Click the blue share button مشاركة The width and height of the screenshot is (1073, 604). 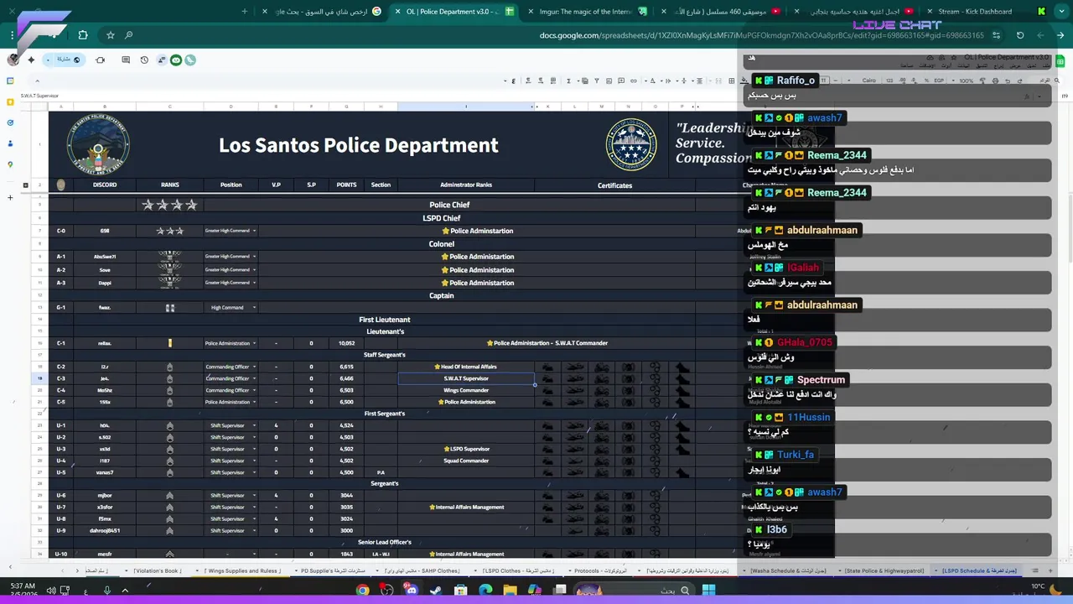[69, 60]
